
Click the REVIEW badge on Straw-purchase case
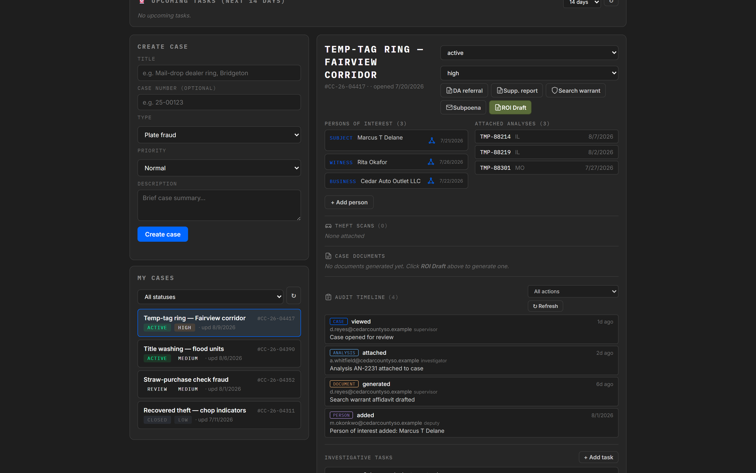(157, 389)
